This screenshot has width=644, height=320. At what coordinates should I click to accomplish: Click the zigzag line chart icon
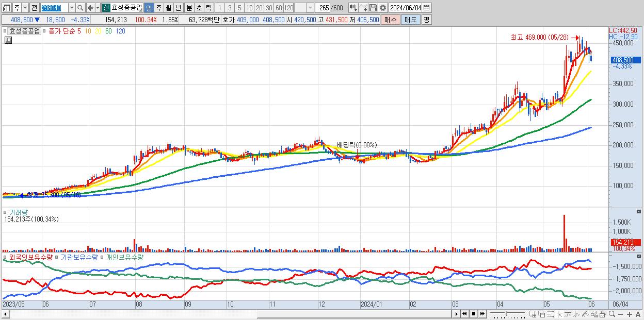point(576,314)
